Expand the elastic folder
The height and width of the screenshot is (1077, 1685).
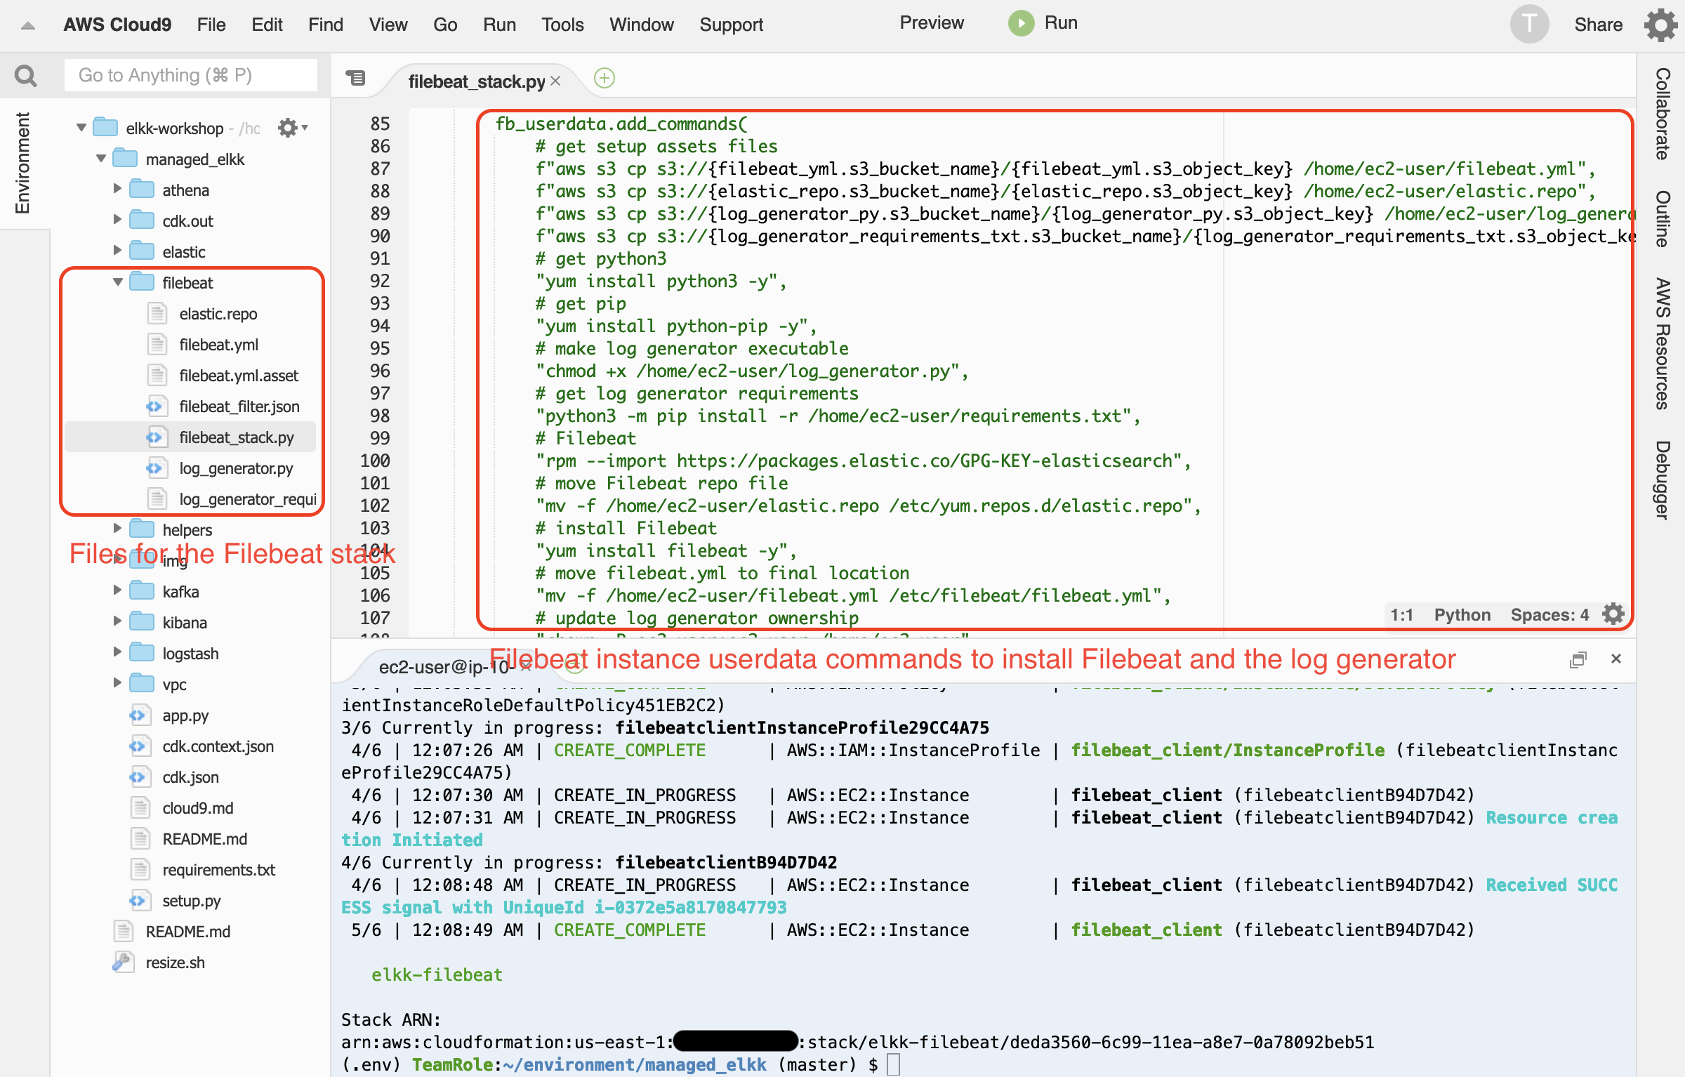(117, 251)
